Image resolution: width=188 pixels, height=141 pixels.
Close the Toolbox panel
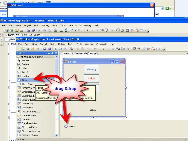(x=56, y=53)
